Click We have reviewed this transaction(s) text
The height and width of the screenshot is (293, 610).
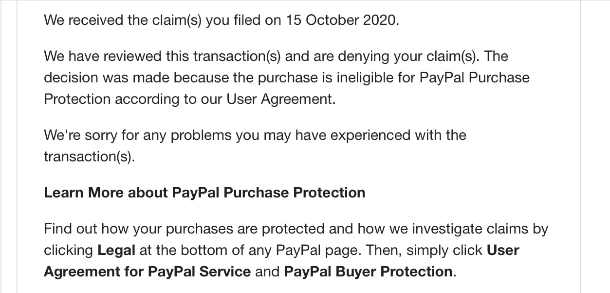tap(162, 56)
